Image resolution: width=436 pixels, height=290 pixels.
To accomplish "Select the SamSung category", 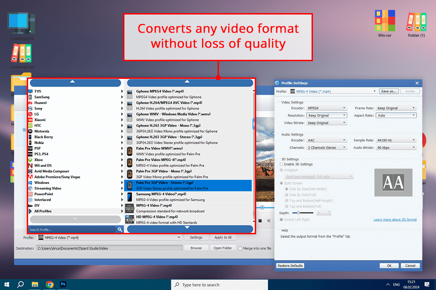I will pyautogui.click(x=76, y=97).
